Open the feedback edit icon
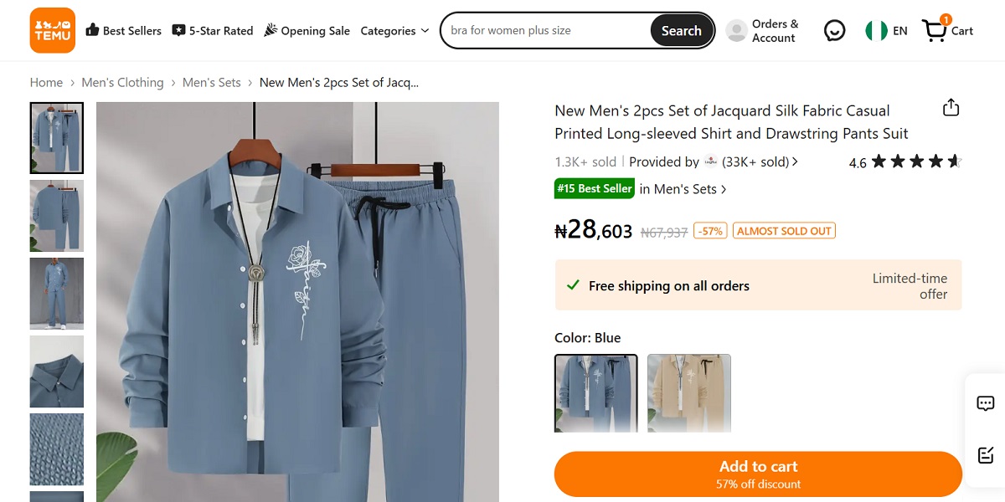 click(x=986, y=455)
